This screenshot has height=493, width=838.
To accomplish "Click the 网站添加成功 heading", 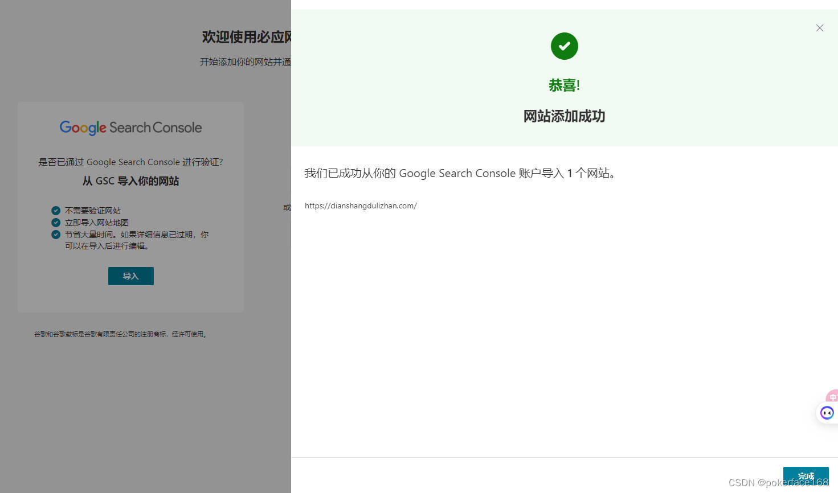I will [565, 116].
